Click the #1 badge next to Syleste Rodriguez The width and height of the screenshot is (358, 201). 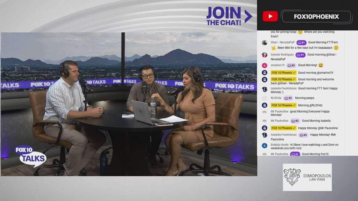click(300, 55)
